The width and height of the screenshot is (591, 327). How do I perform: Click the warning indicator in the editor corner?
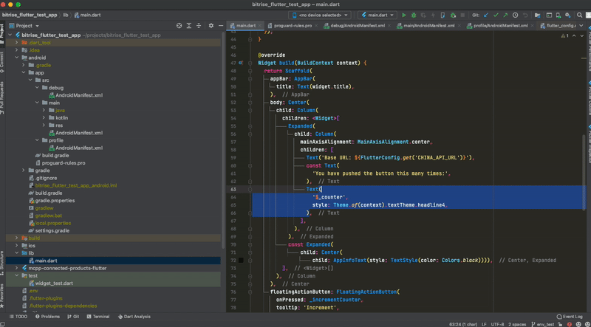click(x=564, y=35)
